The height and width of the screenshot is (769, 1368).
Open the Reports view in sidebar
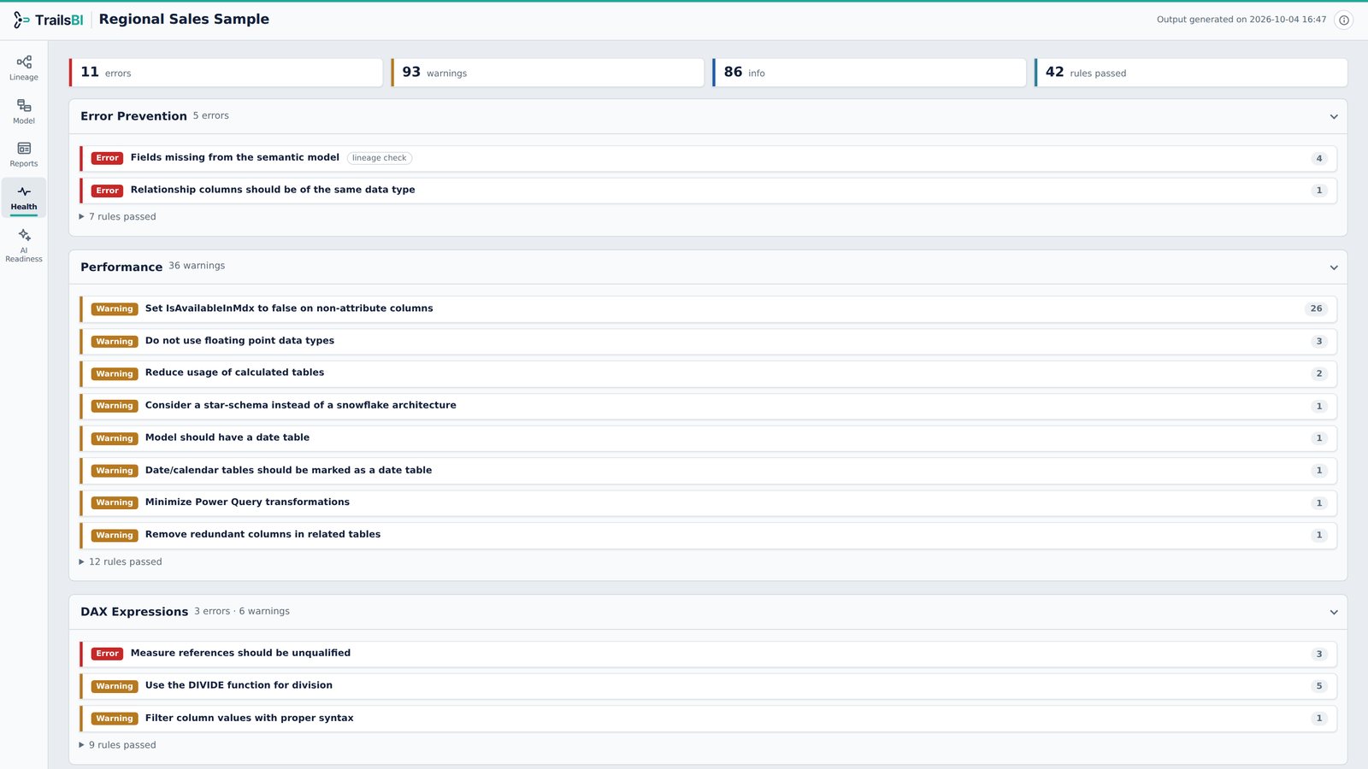pyautogui.click(x=24, y=155)
